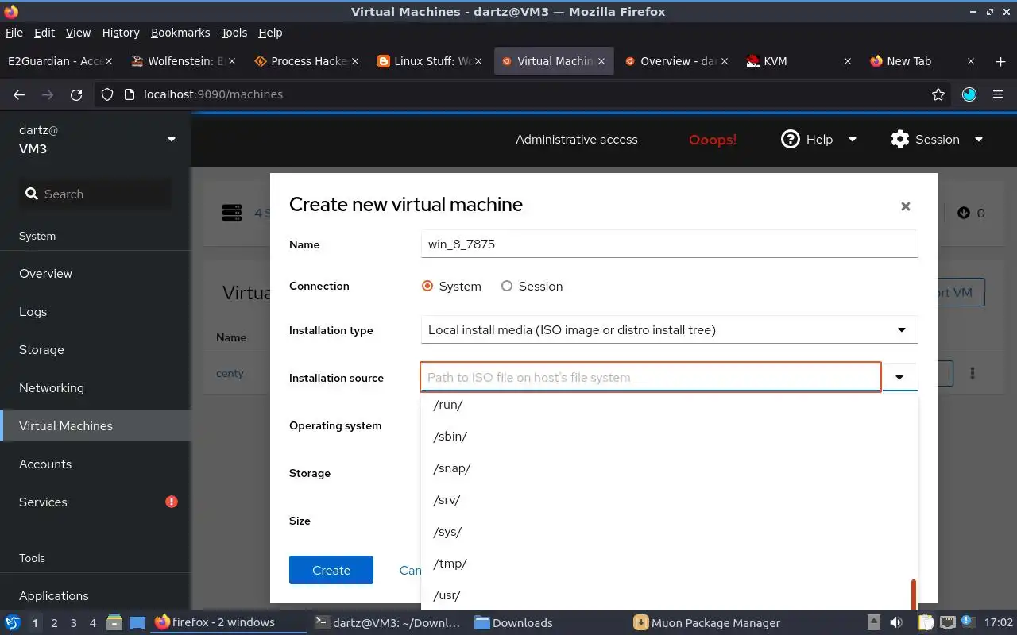The height and width of the screenshot is (635, 1017).
Task: Choose /usr/ from path suggestions
Action: 669,595
